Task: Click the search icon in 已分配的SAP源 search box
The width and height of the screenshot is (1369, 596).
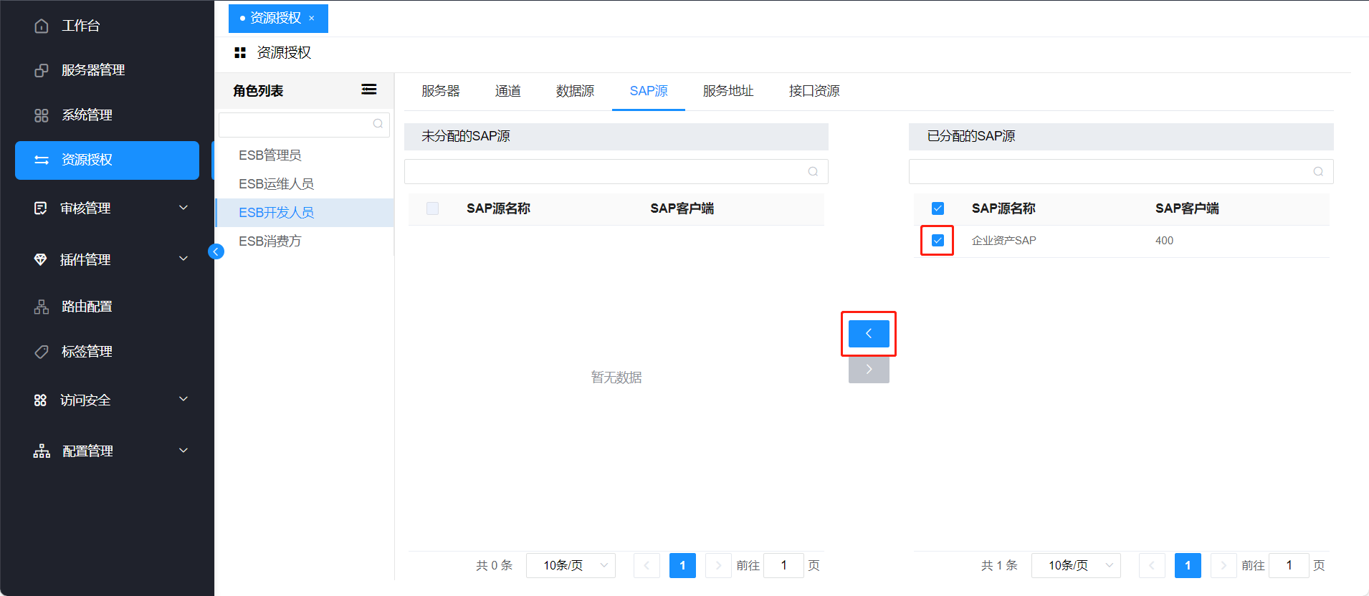Action: click(x=1318, y=171)
